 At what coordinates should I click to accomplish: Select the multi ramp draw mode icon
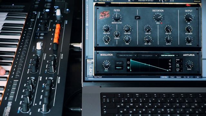tap(170, 70)
